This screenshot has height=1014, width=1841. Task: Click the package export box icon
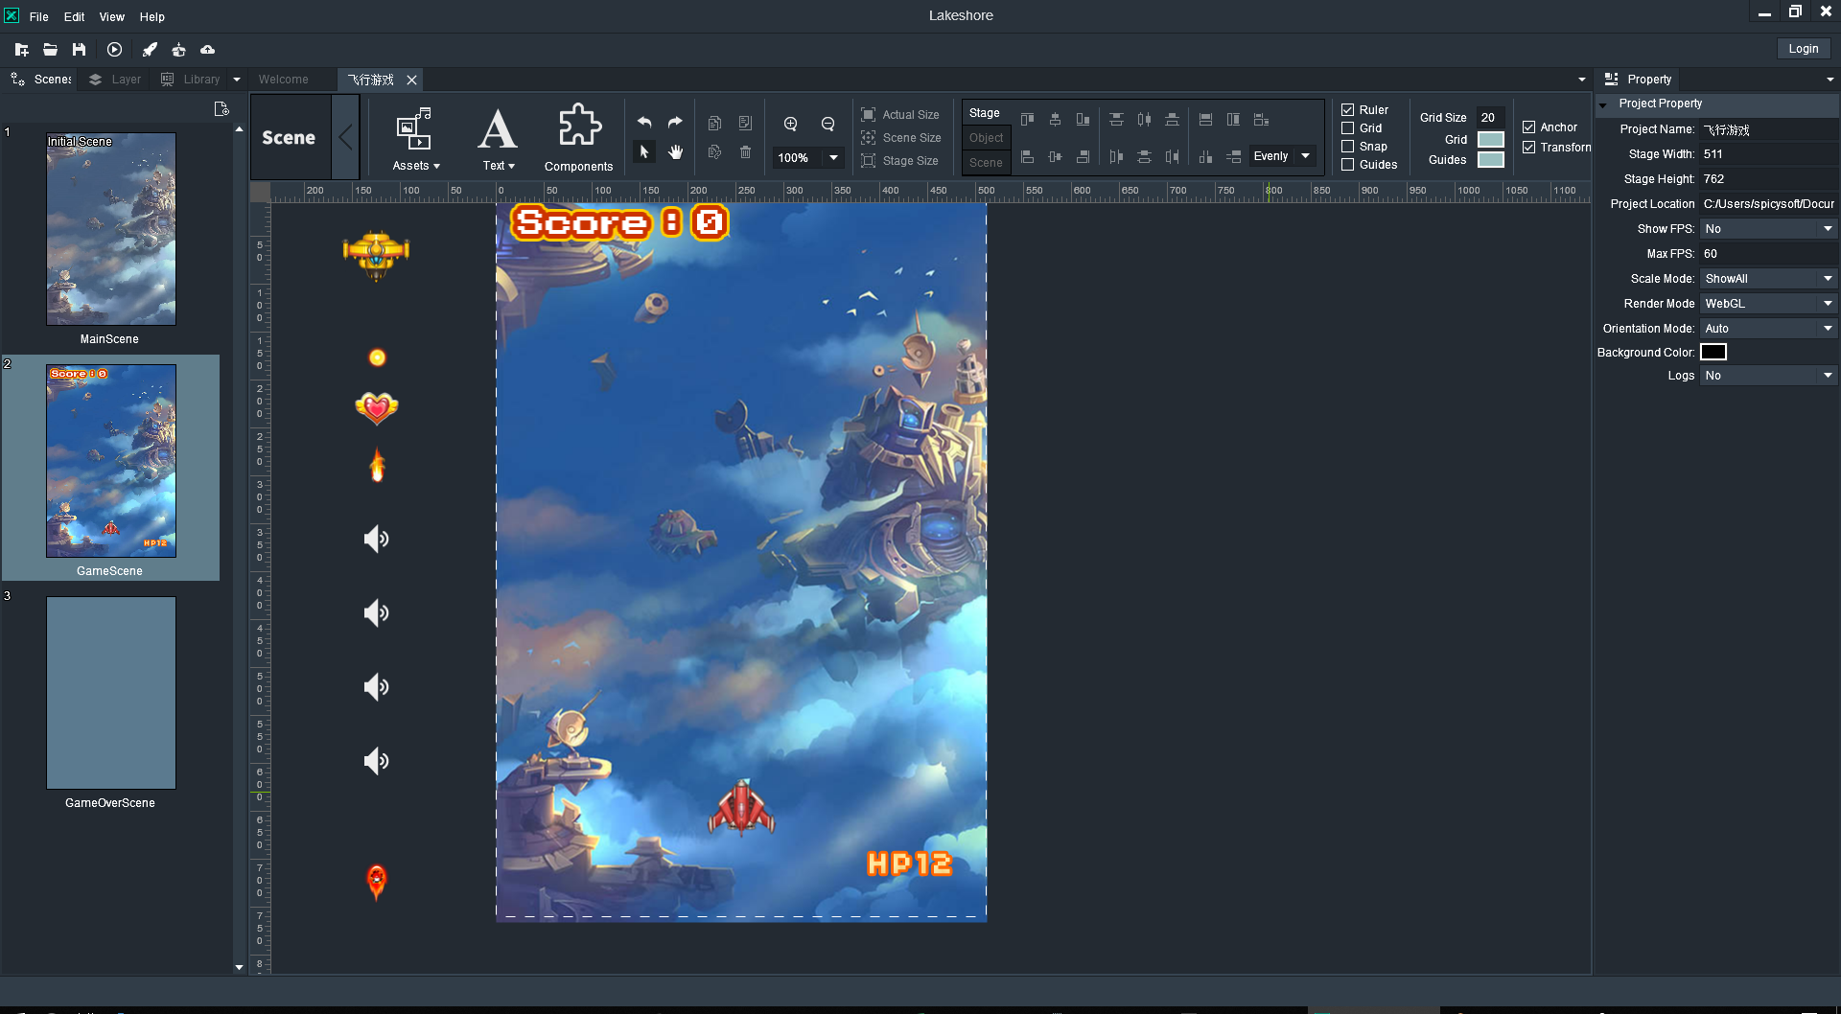178,49
